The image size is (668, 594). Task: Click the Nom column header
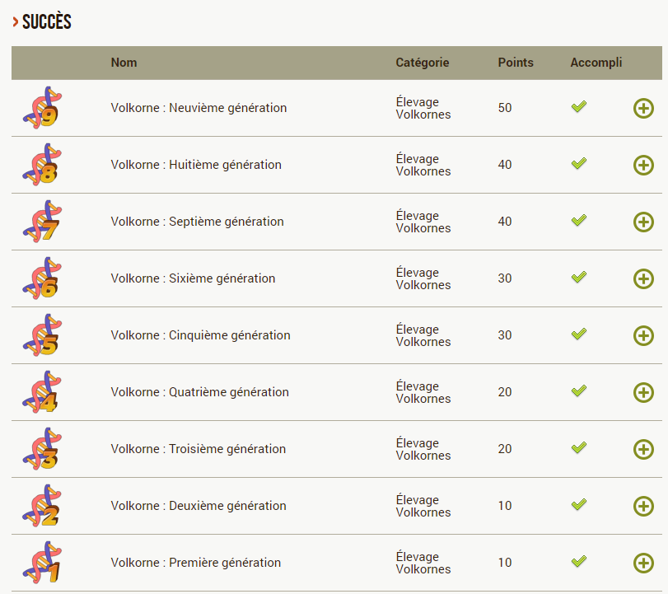tap(124, 63)
